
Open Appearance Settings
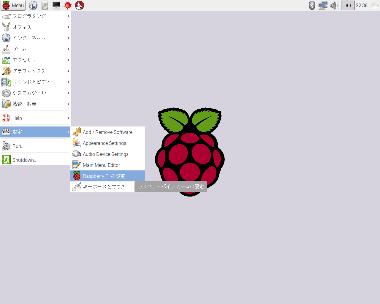click(107, 143)
